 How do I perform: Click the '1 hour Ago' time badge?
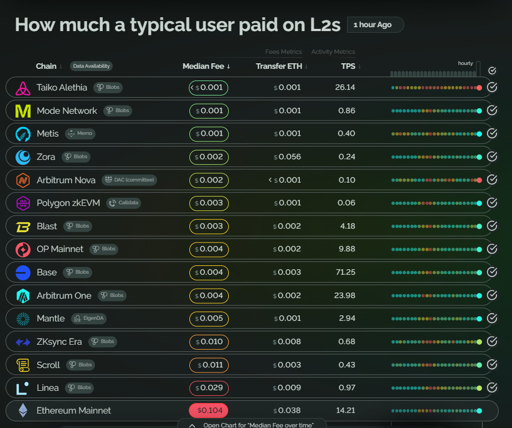coord(375,25)
